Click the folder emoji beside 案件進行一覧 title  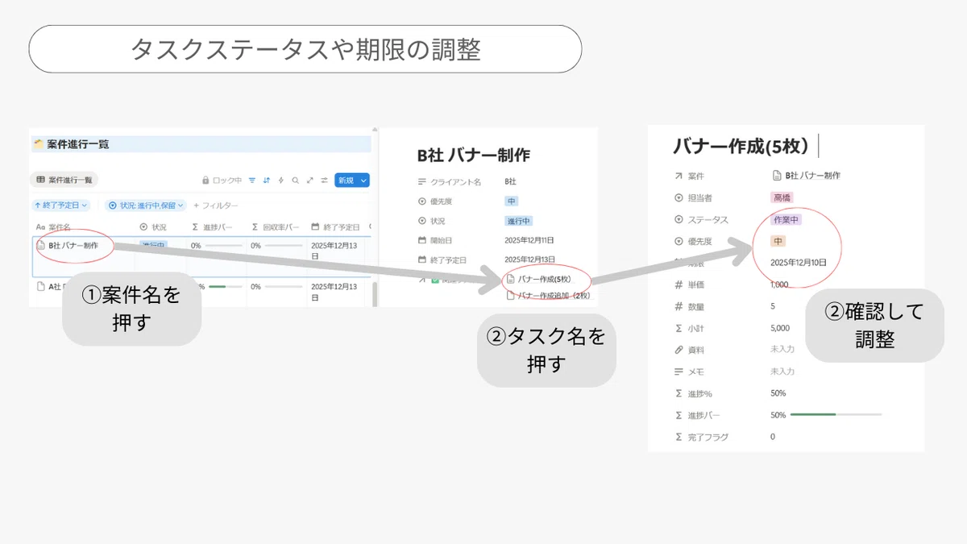tap(38, 144)
